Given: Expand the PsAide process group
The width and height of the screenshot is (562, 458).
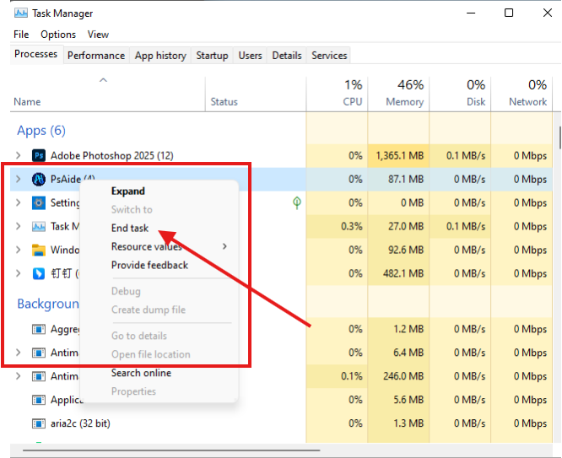Looking at the screenshot, I should pyautogui.click(x=19, y=179).
